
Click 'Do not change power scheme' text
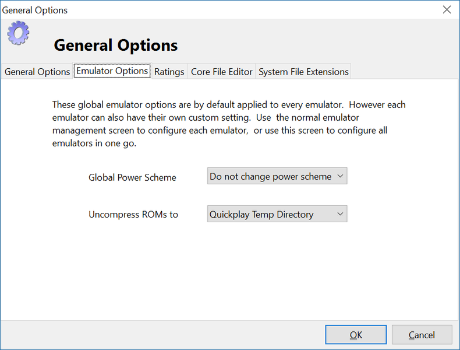270,176
